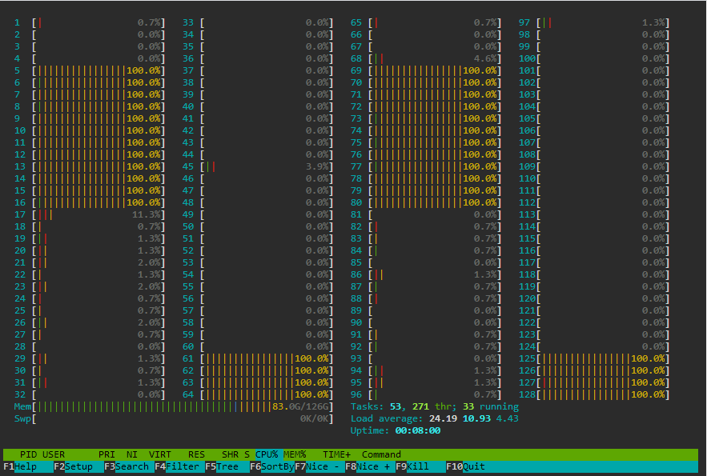Click the 0K/0K swap value
This screenshot has width=707, height=476.
point(315,419)
